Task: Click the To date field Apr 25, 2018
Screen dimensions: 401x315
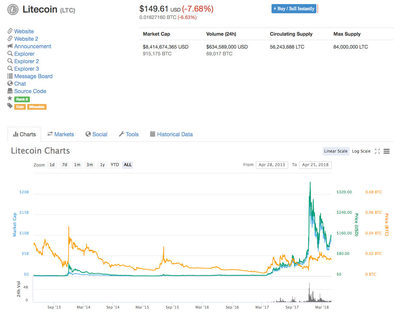Action: [315, 165]
